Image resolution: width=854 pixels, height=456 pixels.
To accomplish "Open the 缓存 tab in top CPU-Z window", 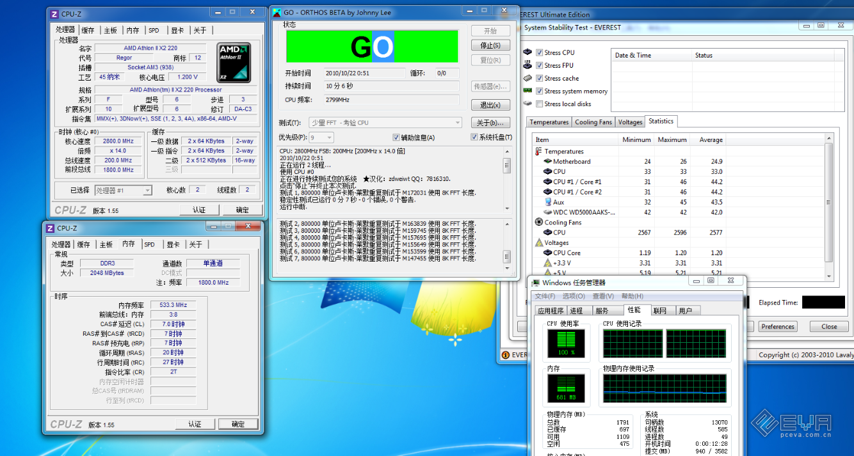I will 88,30.
